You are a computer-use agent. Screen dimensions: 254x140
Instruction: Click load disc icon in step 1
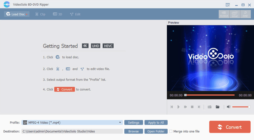pos(58,57)
